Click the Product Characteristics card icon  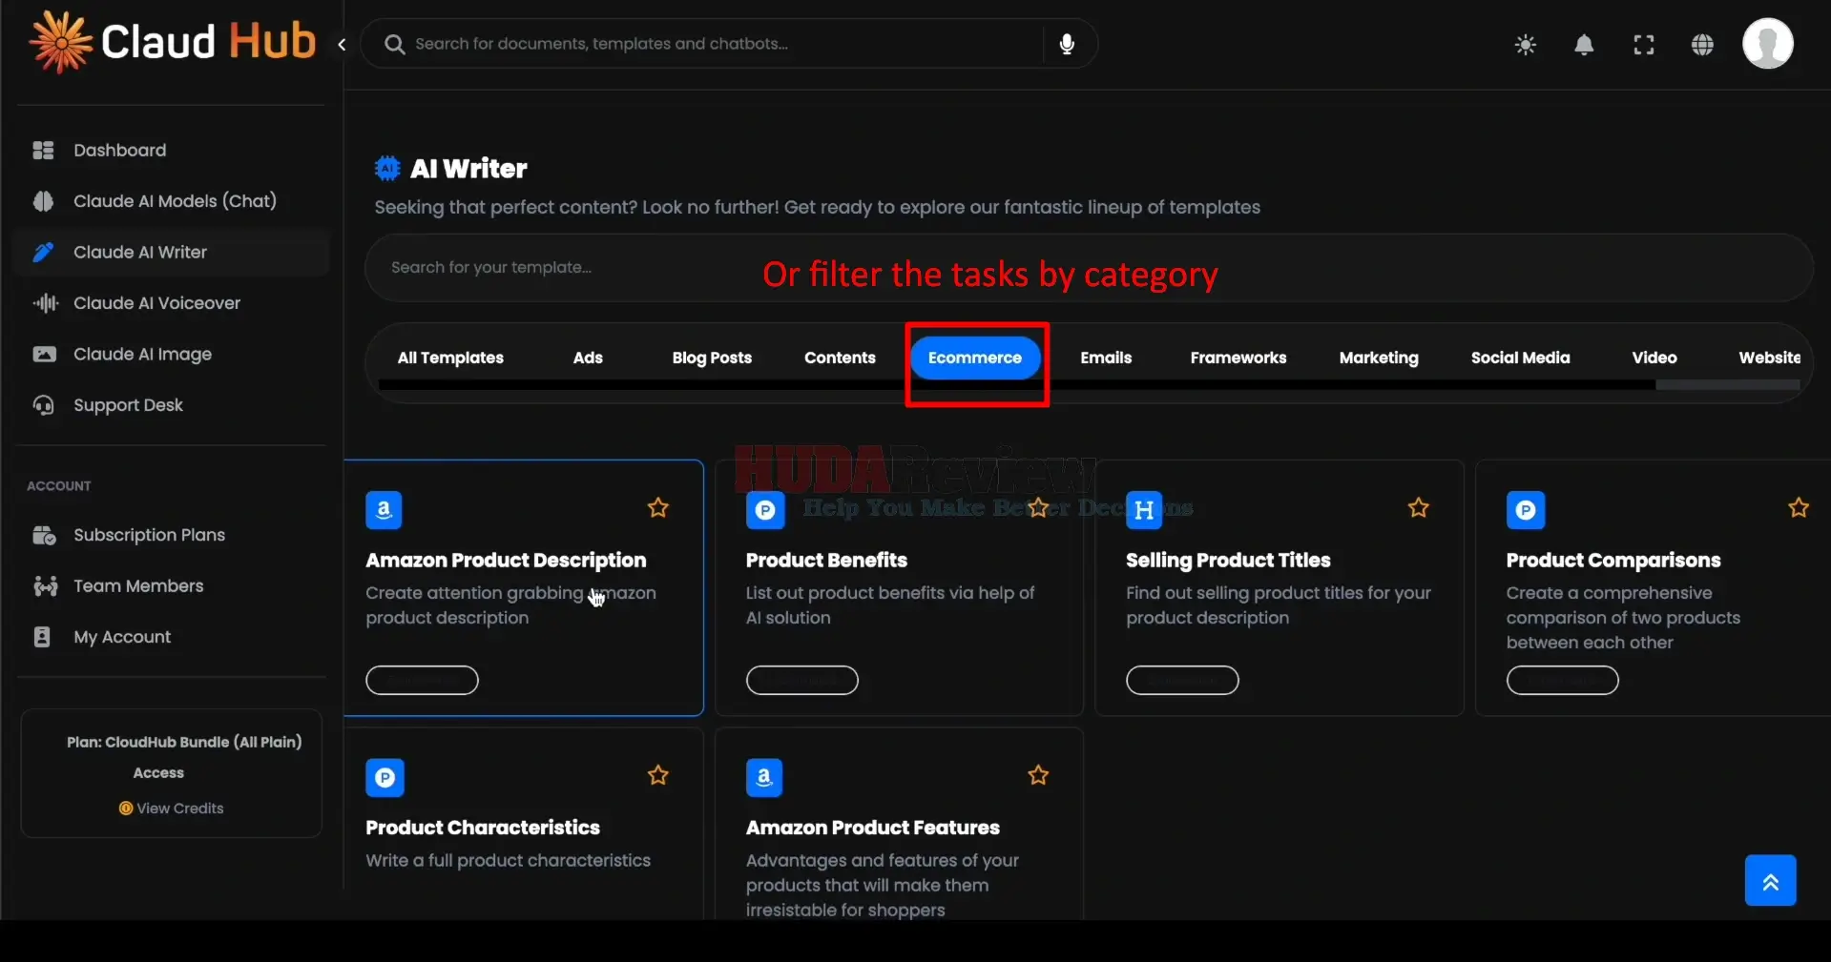tap(385, 778)
